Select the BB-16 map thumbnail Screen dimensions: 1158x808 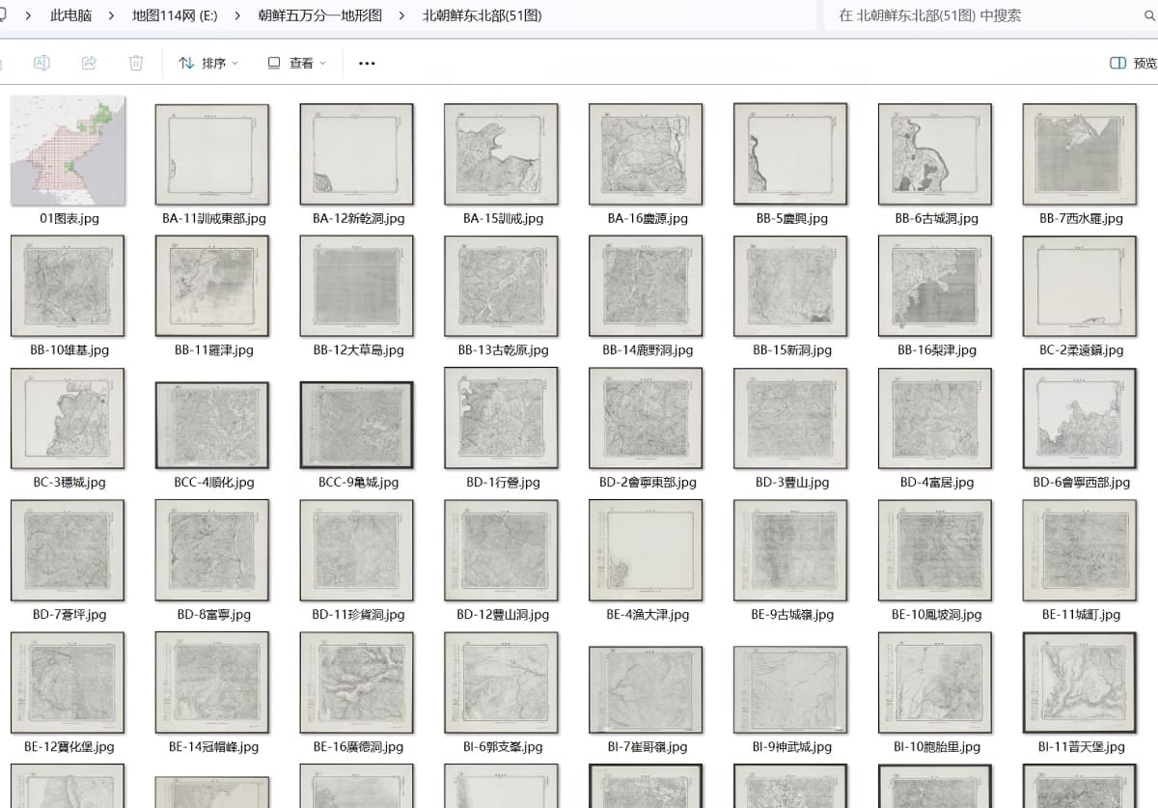coord(936,287)
